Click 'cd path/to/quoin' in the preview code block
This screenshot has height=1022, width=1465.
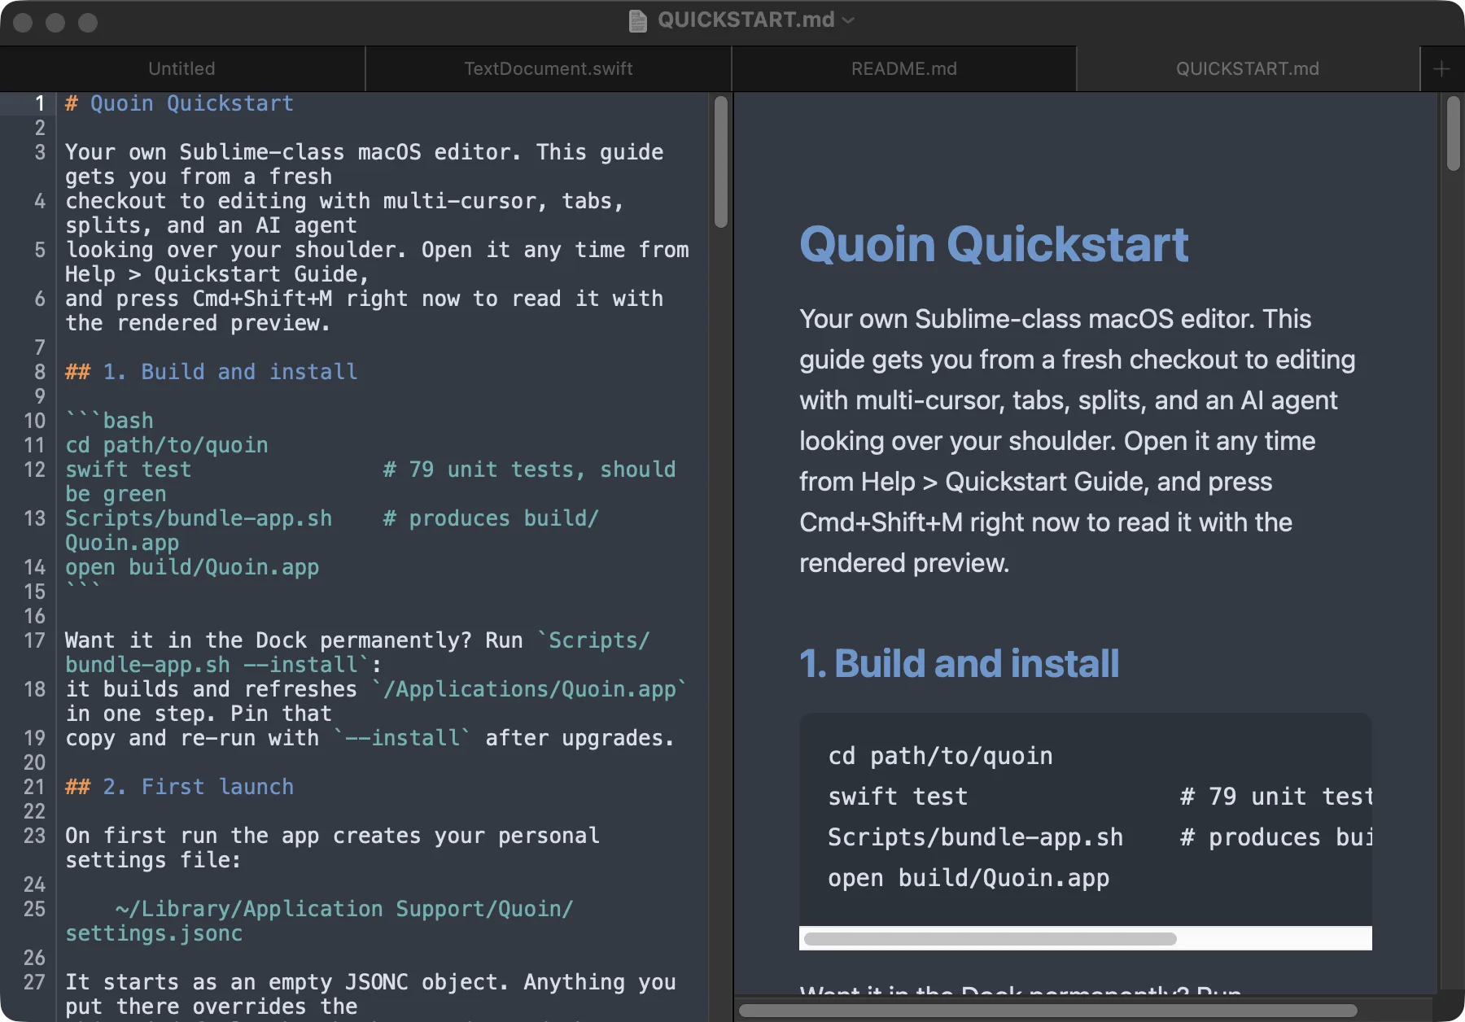click(x=940, y=756)
